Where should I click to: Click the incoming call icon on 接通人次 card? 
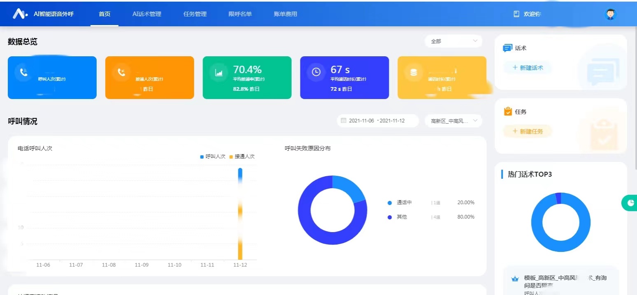pos(121,72)
